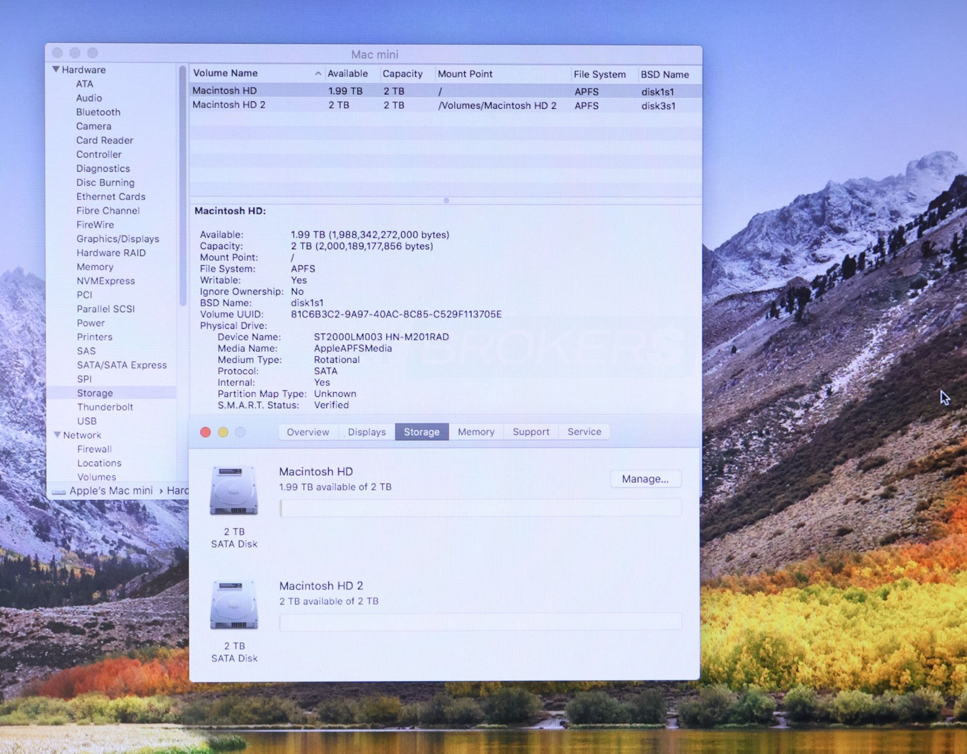Click the Apple's Mac mini path icon

[x=59, y=492]
